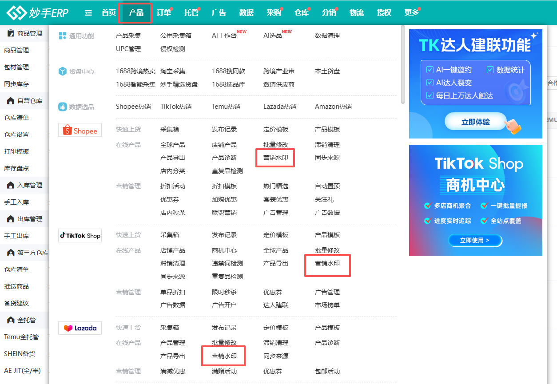The image size is (557, 384).
Task: Open Temu热销 link
Action: pos(226,107)
